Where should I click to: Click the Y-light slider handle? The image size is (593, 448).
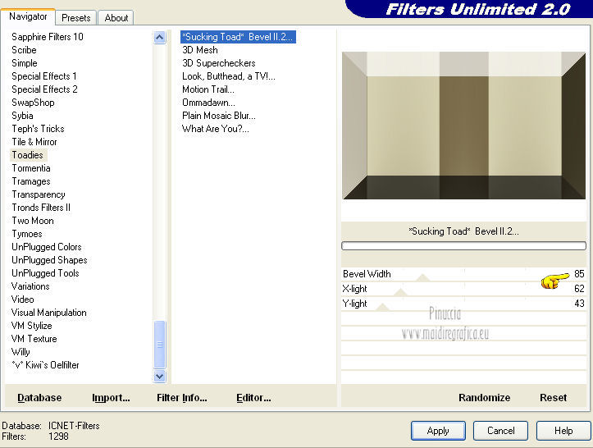click(382, 307)
